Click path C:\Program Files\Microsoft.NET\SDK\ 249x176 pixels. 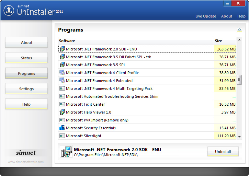coord(106,155)
